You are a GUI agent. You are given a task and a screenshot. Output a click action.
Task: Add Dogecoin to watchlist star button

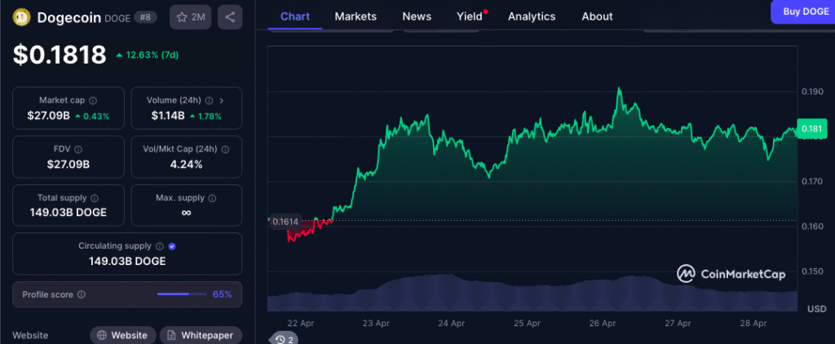point(191,17)
